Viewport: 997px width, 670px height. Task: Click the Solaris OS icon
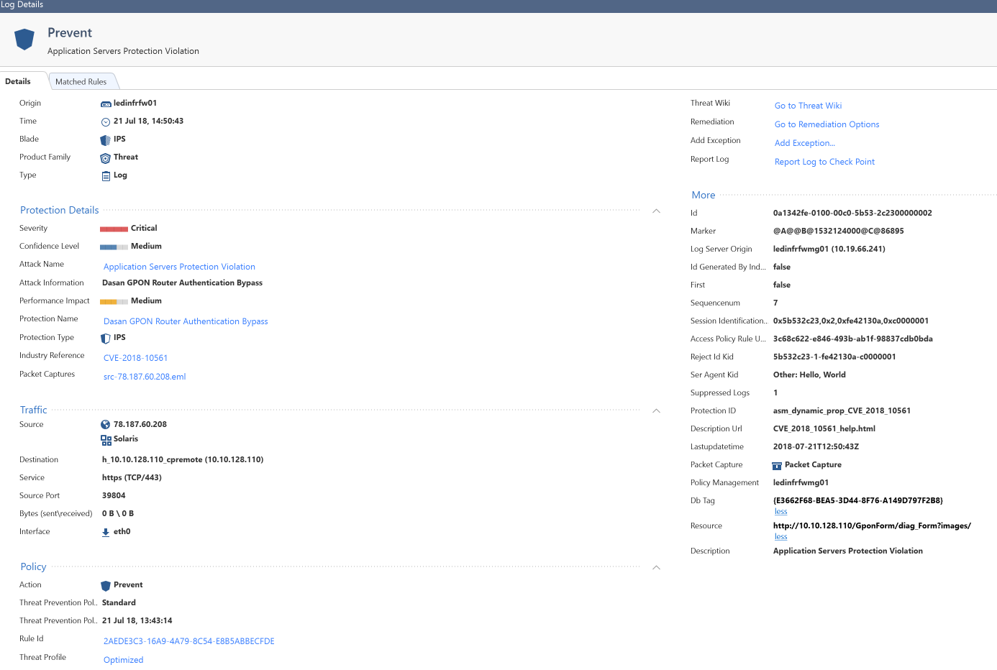click(106, 440)
